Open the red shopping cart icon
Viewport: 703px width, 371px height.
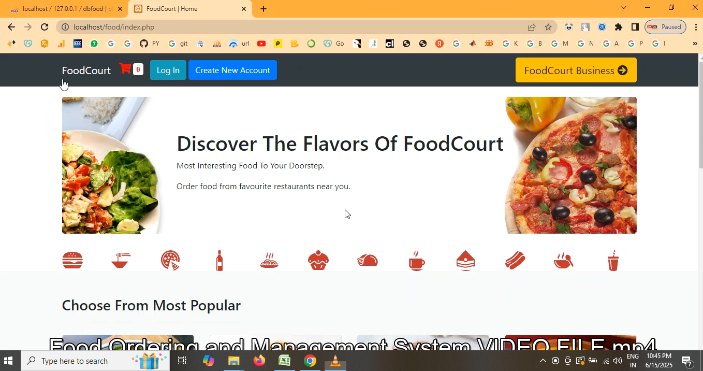(125, 68)
